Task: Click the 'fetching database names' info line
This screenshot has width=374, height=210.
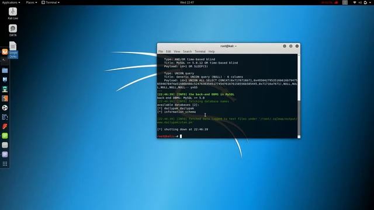Action: [x=193, y=101]
